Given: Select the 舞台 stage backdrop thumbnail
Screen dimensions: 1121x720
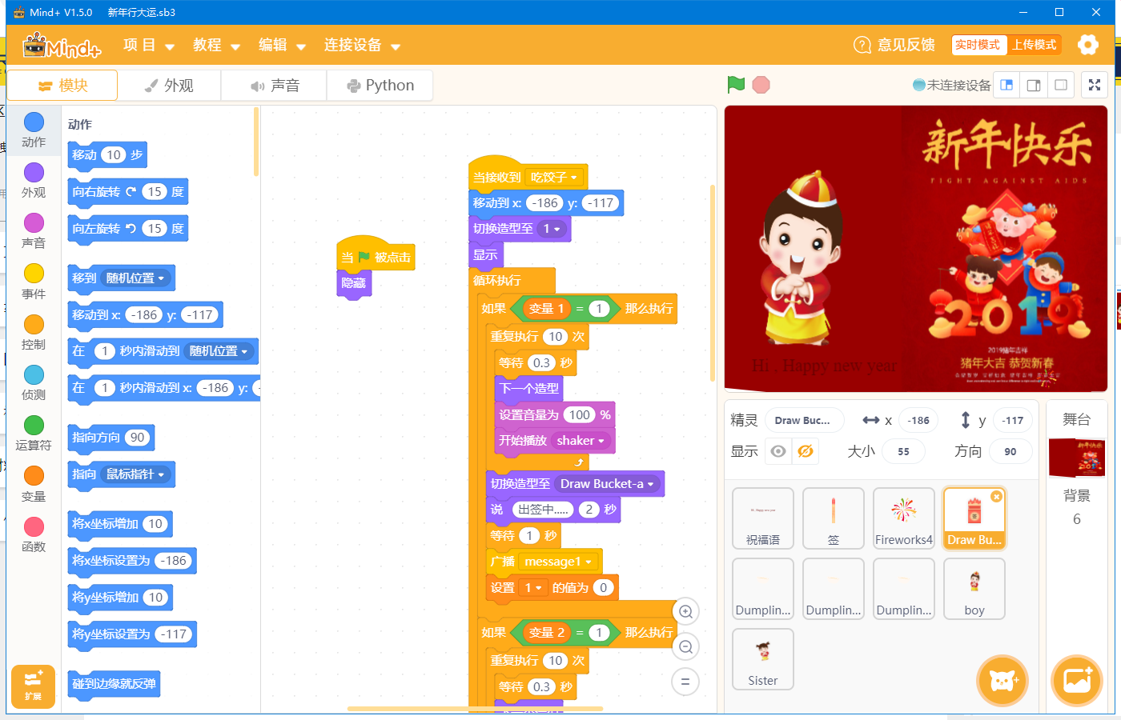Looking at the screenshot, I should click(x=1077, y=458).
